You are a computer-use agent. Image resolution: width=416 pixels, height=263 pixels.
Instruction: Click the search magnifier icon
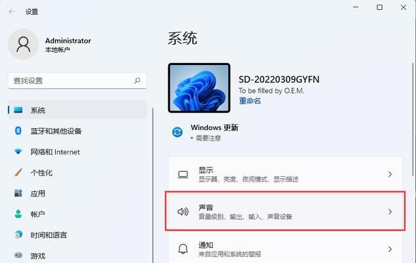pyautogui.click(x=137, y=80)
